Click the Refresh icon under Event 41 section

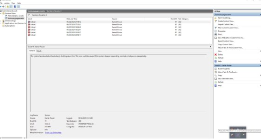point(216,82)
